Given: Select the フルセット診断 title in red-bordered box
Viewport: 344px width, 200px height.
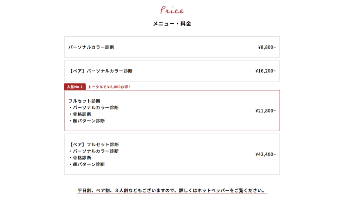Looking at the screenshot, I should (84, 101).
